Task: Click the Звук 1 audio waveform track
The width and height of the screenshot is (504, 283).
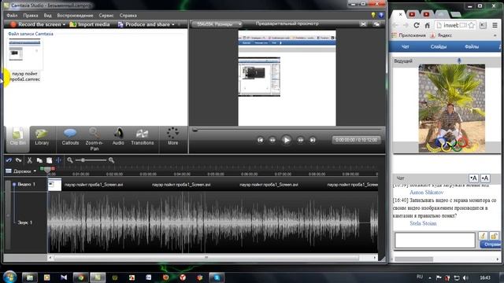Action: pyautogui.click(x=213, y=222)
